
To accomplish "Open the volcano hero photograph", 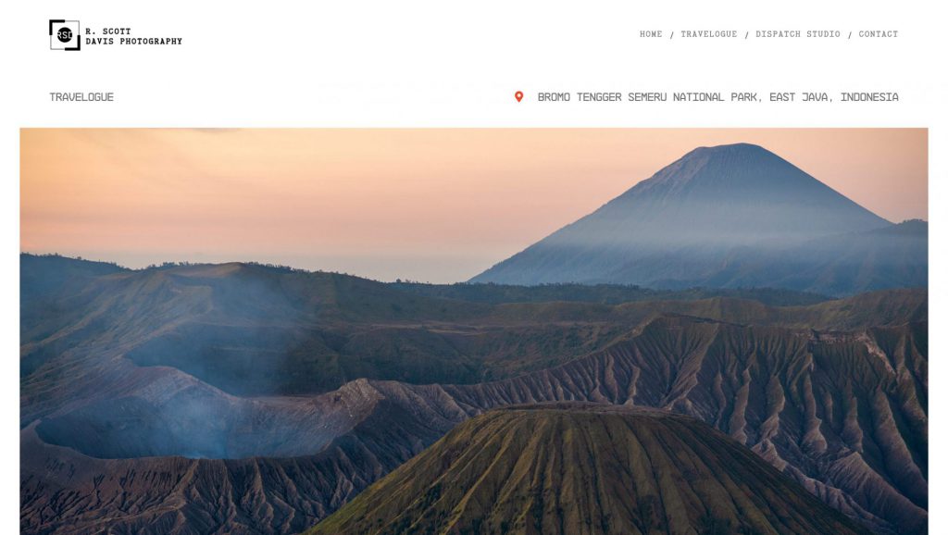I will pyautogui.click(x=474, y=331).
